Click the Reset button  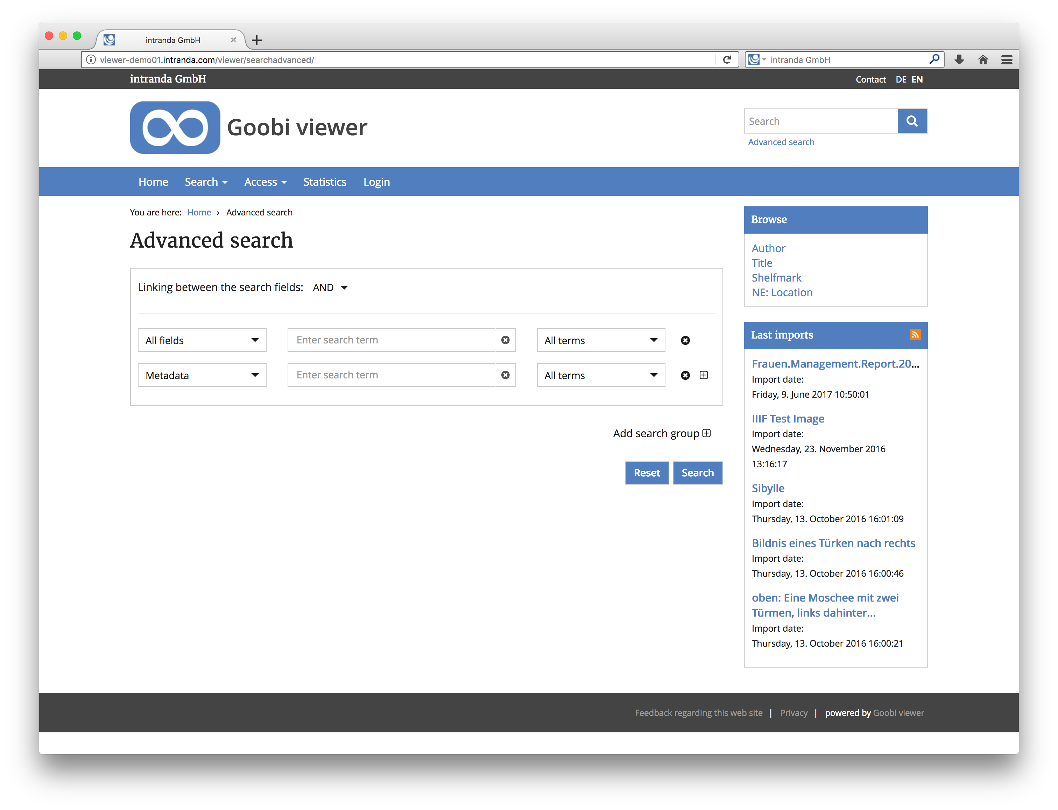(x=647, y=473)
